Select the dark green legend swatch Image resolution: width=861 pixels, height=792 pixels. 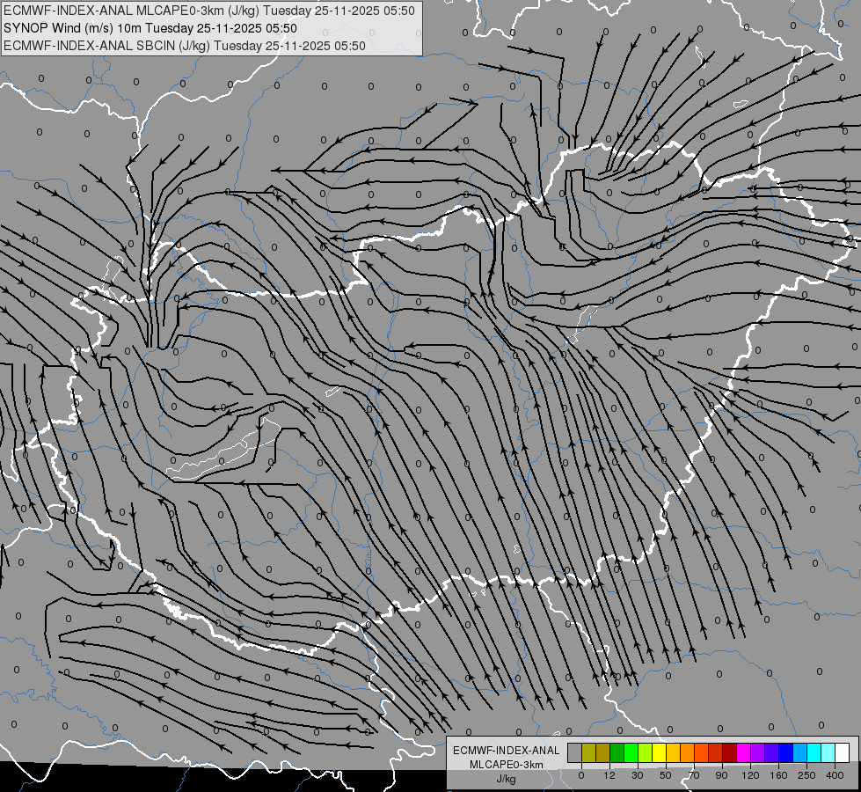(617, 752)
